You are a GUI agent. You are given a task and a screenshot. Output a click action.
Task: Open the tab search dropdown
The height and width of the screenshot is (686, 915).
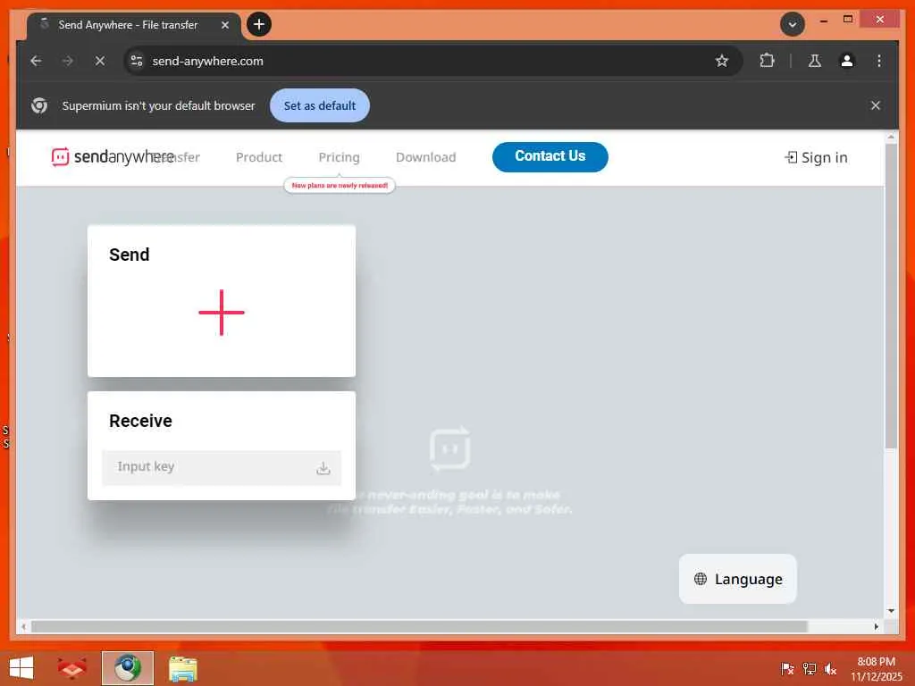(793, 24)
